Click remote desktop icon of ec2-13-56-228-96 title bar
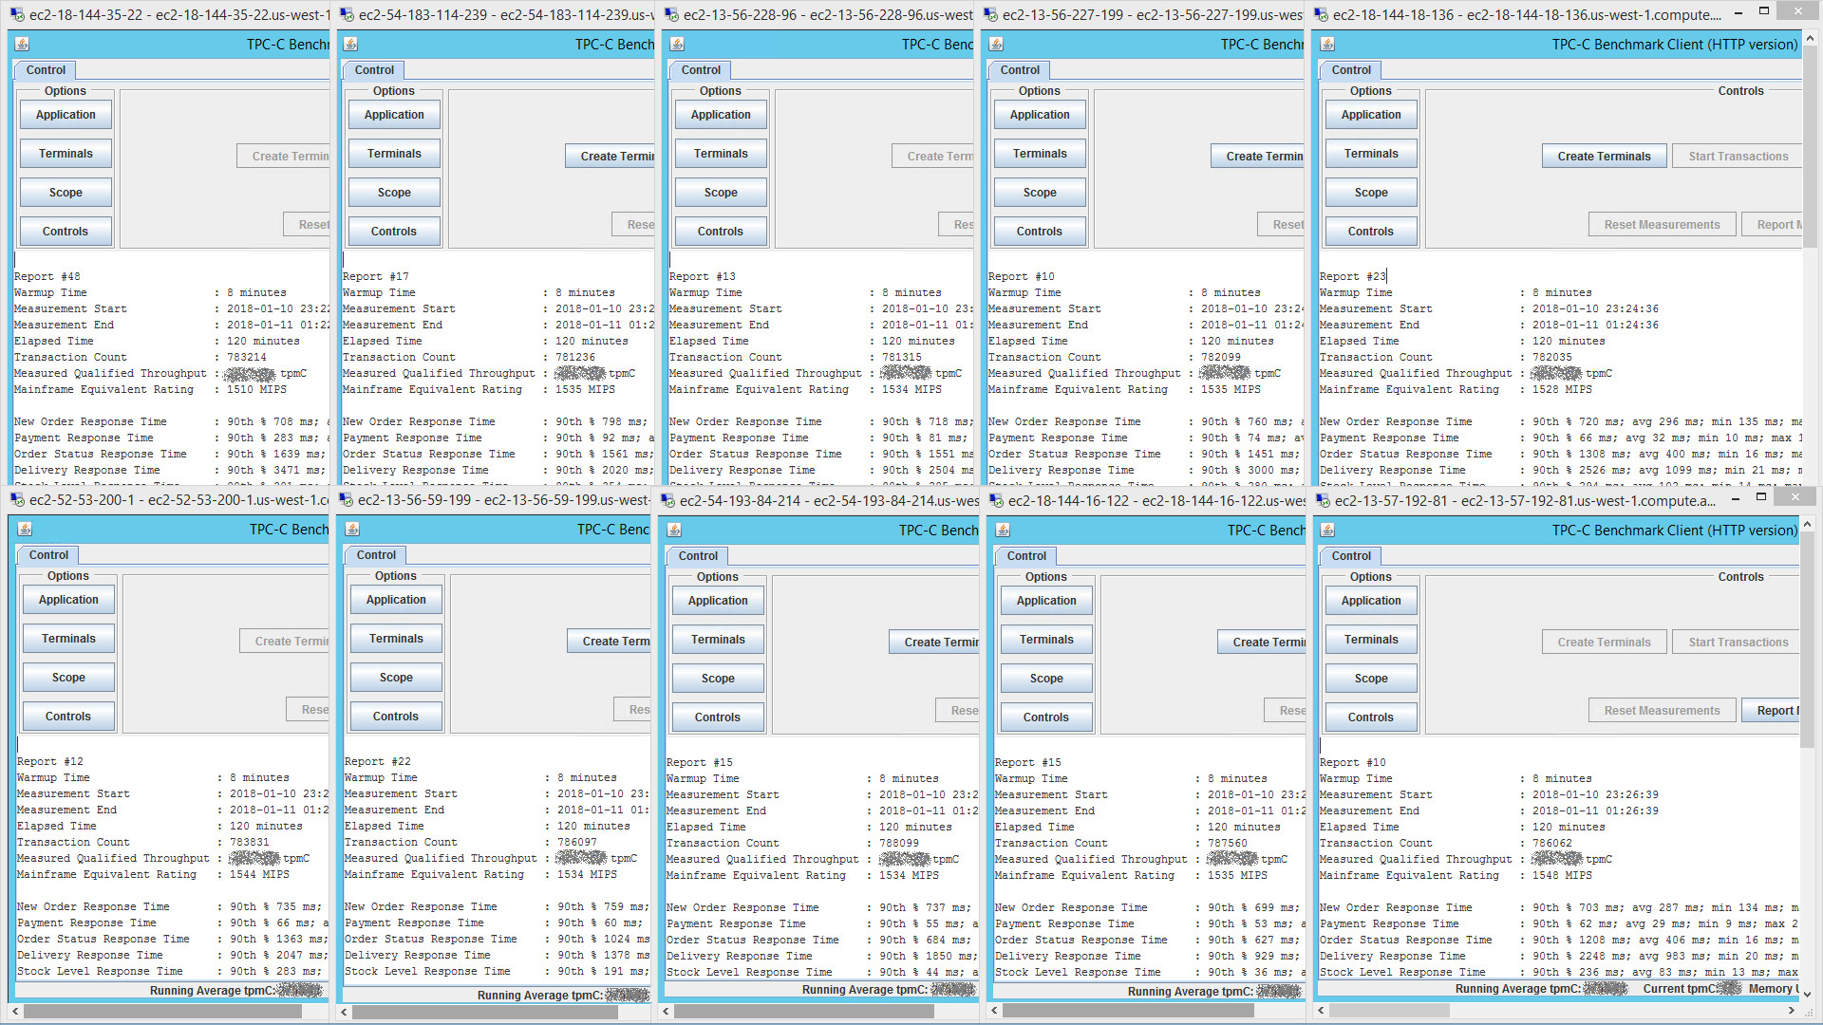The image size is (1823, 1025). pos(671,15)
